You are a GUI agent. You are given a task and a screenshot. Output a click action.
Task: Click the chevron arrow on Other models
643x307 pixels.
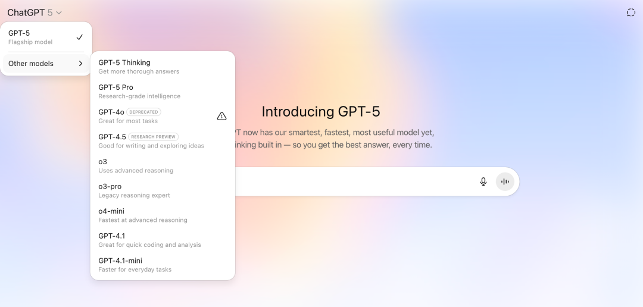pos(80,64)
